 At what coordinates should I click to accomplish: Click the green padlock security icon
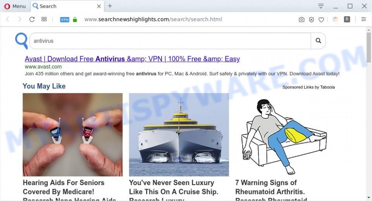pyautogui.click(x=75, y=19)
